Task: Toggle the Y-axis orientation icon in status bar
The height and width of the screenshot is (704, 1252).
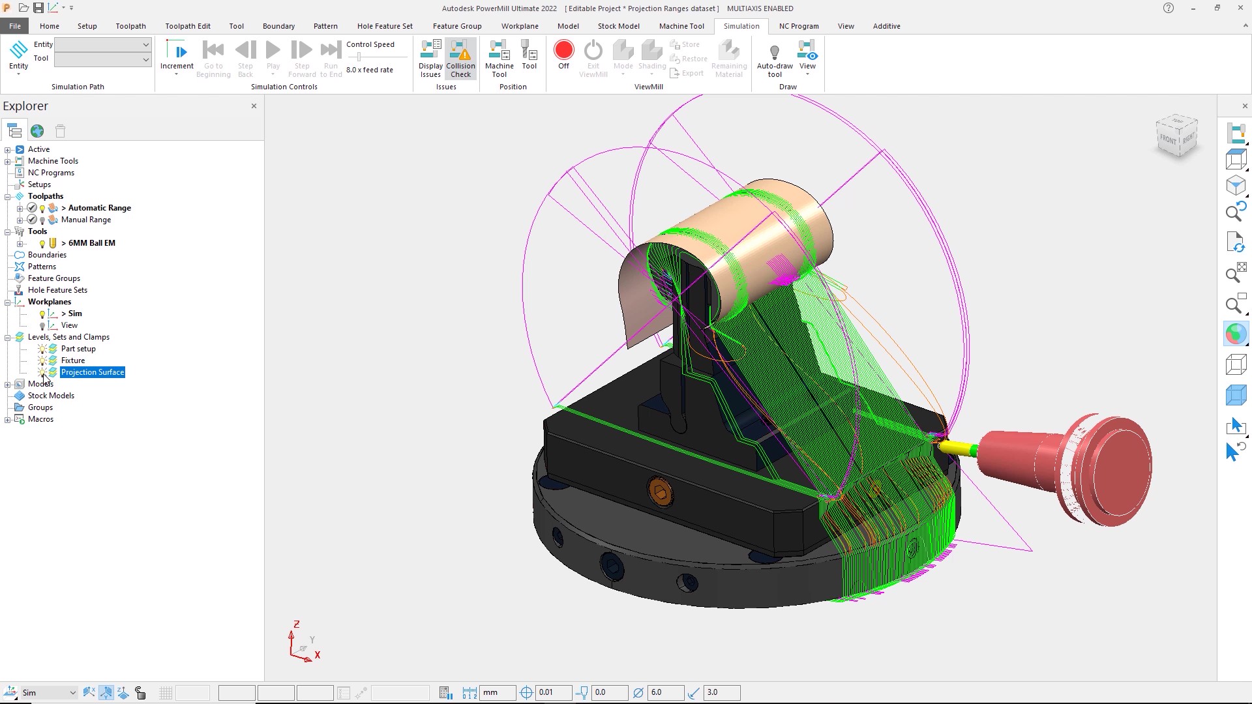Action: click(106, 692)
